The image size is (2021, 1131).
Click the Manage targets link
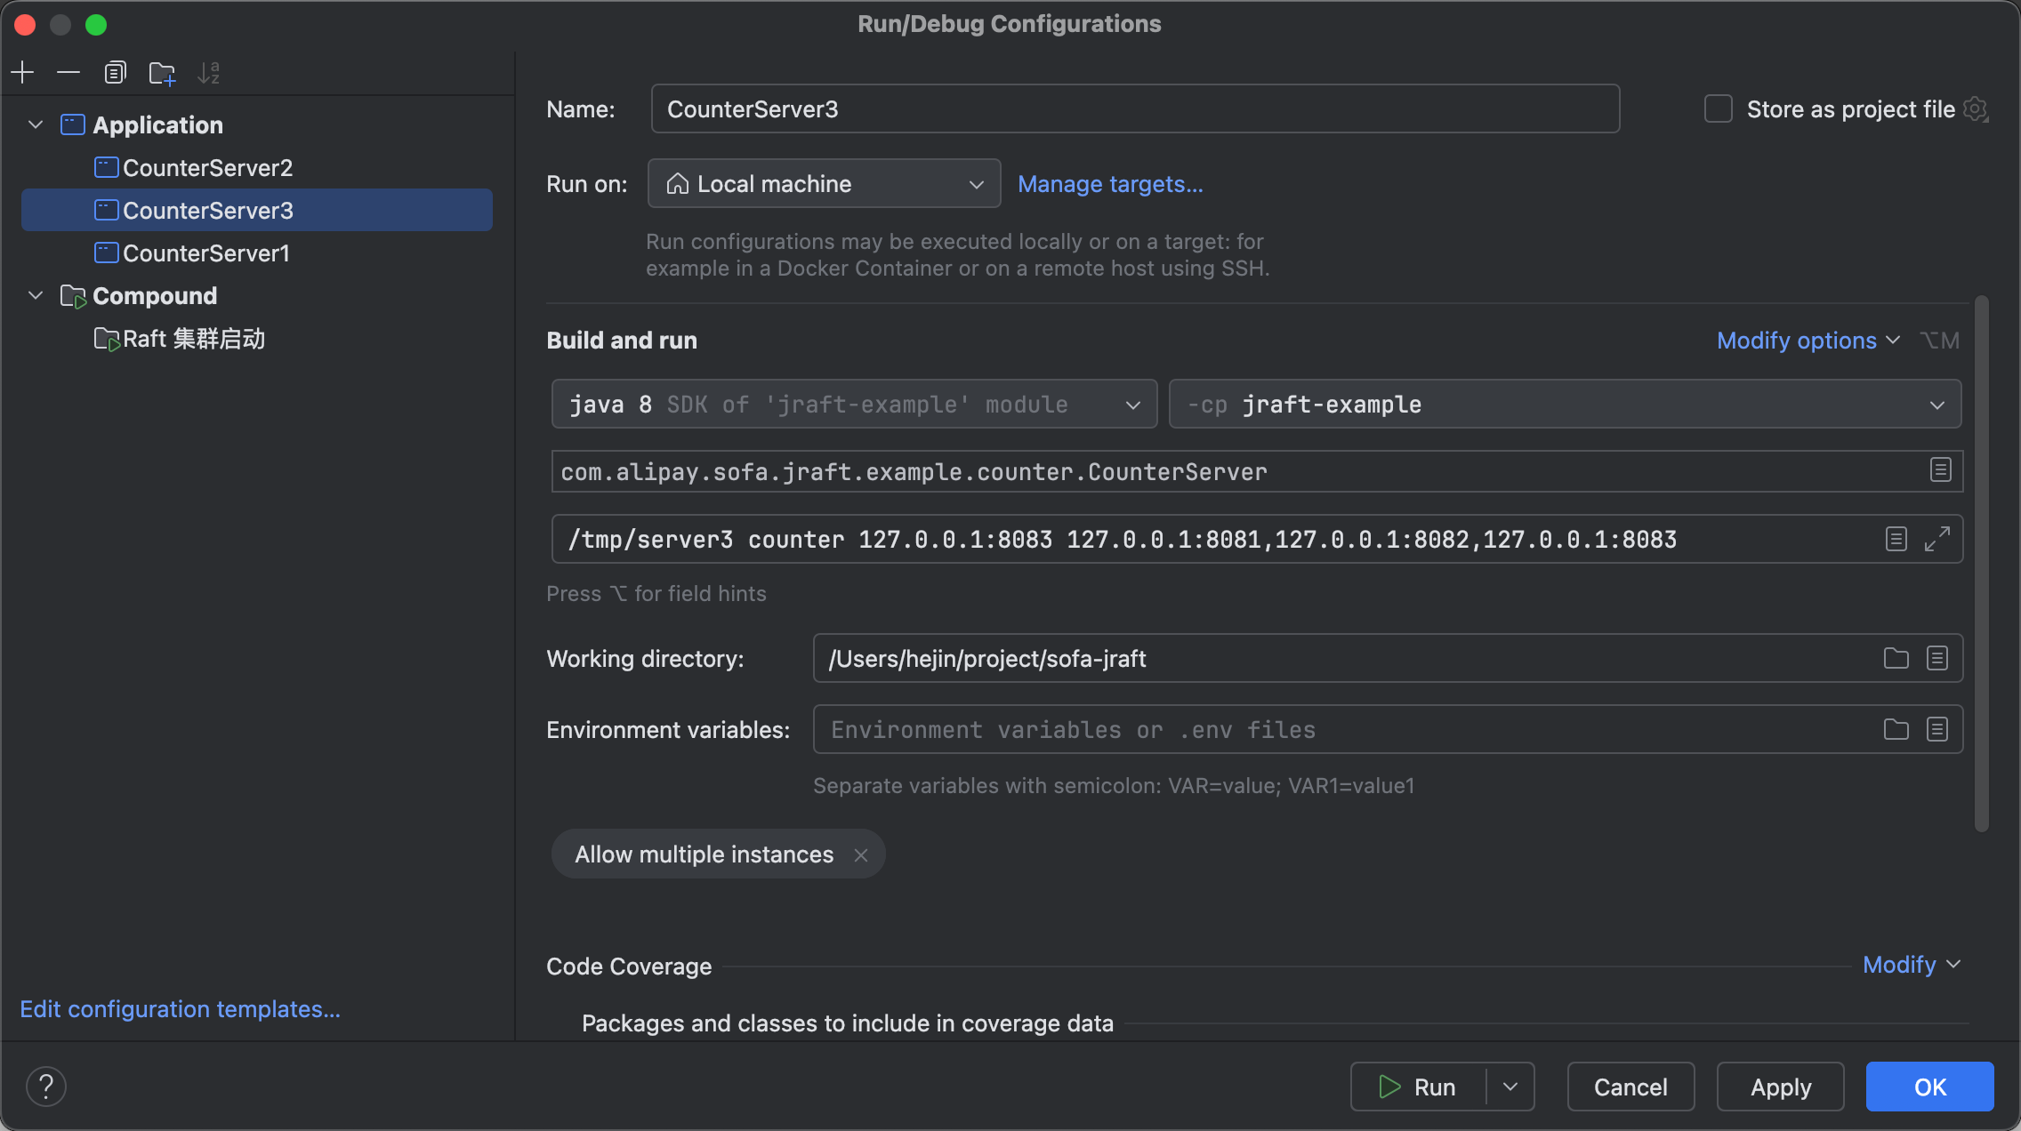coord(1109,184)
